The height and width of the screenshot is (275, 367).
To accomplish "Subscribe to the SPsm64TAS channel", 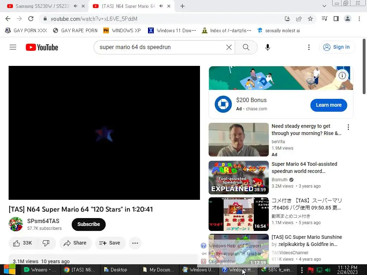I will (x=89, y=224).
